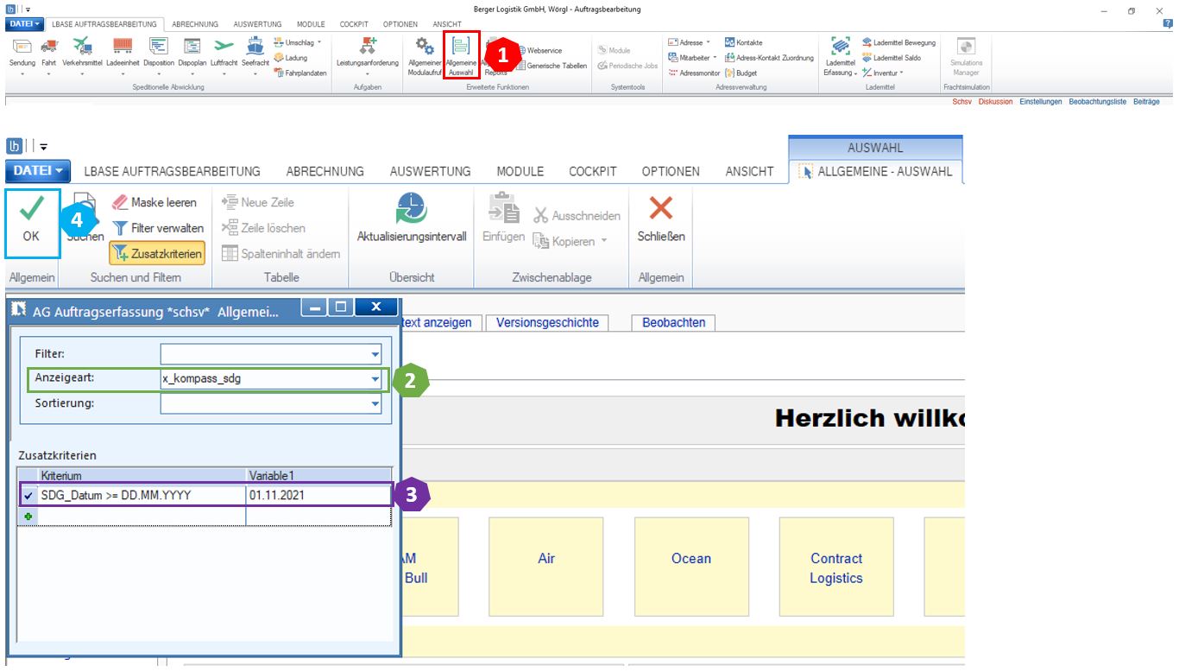Toggle the Zusatzkriterien button
1179x672 pixels.
coord(157,254)
